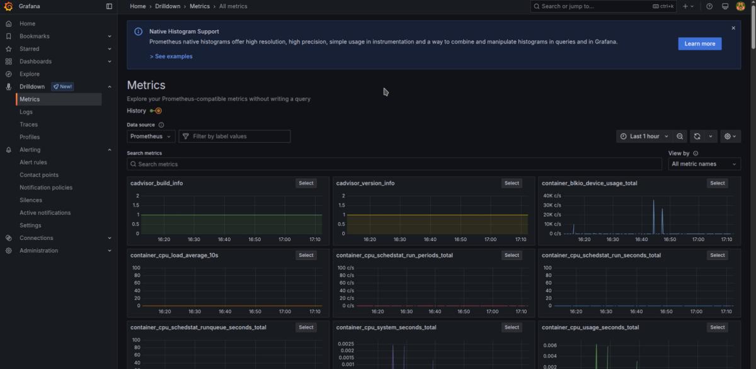
Task: Click the Drilldown breadcrumb link
Action: point(168,6)
